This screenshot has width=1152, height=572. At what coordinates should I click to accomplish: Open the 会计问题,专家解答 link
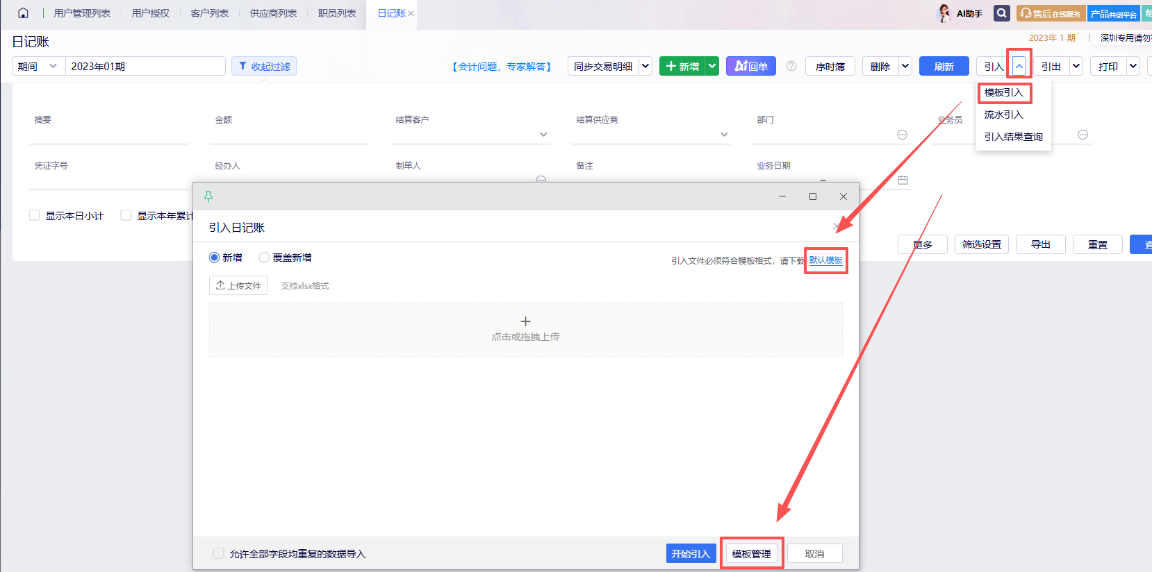(x=502, y=67)
